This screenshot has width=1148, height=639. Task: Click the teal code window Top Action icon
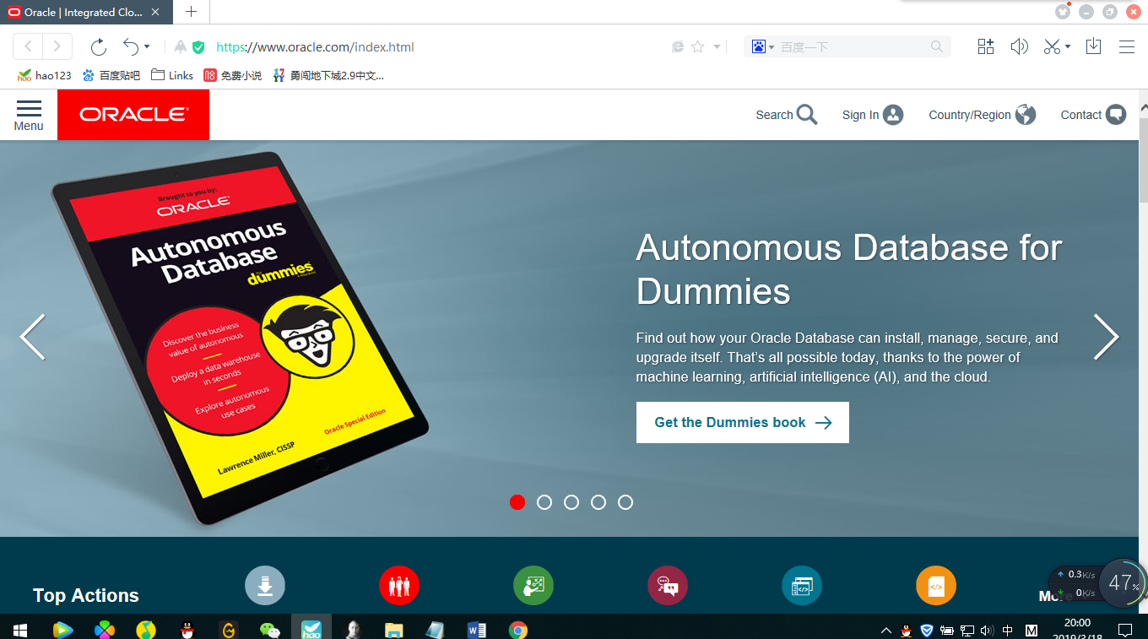pos(802,585)
